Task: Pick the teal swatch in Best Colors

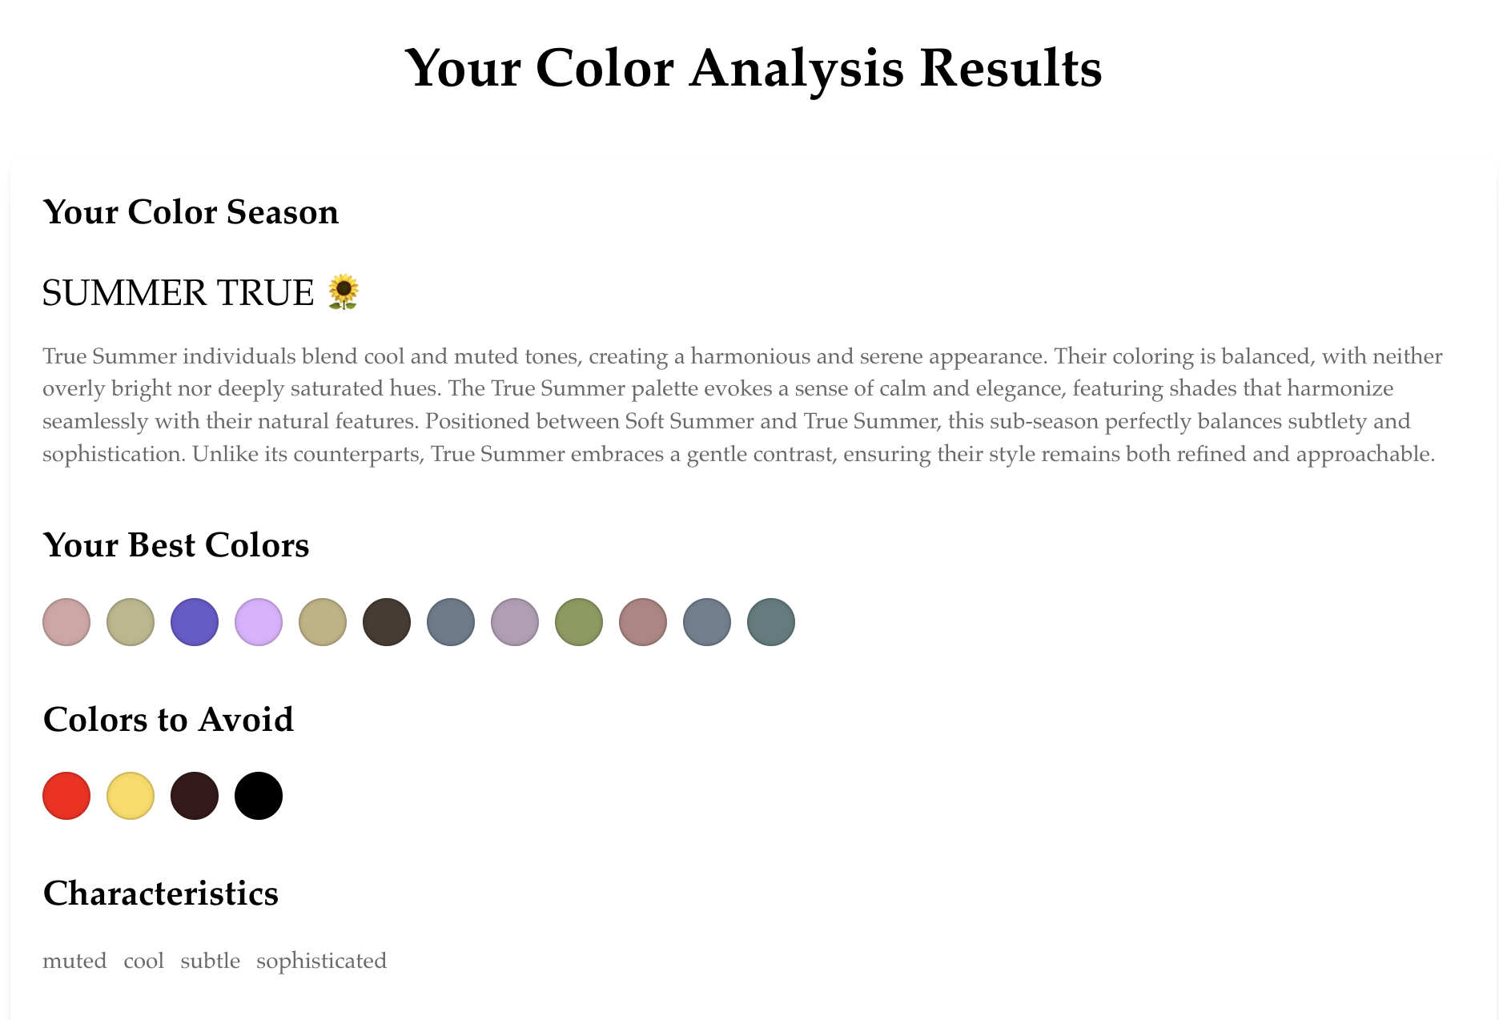Action: [x=771, y=622]
